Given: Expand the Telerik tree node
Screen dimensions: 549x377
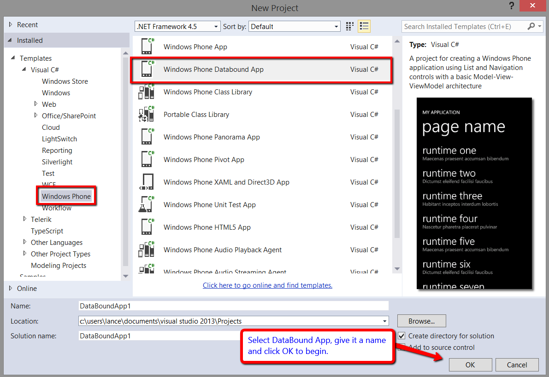Looking at the screenshot, I should [25, 220].
